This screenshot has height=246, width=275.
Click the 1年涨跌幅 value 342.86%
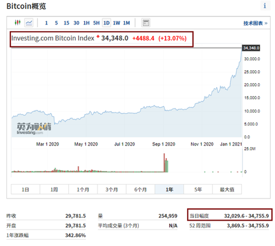pyautogui.click(x=75, y=235)
